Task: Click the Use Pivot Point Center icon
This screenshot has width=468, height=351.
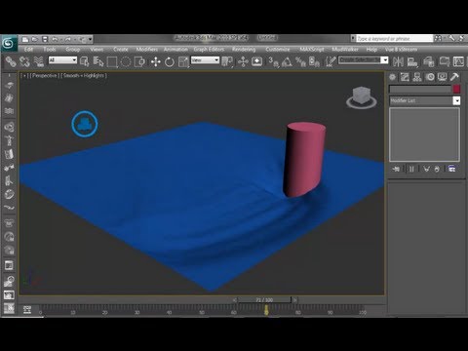Action: click(227, 61)
